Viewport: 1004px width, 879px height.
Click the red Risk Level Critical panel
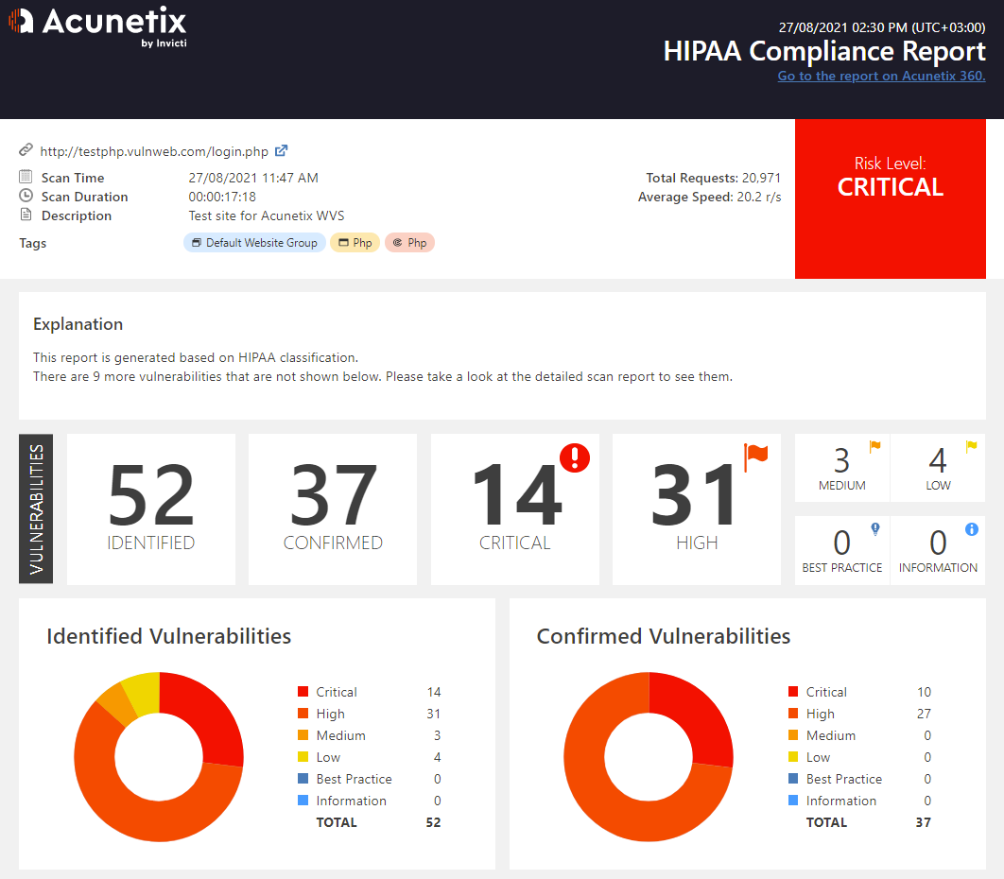890,198
